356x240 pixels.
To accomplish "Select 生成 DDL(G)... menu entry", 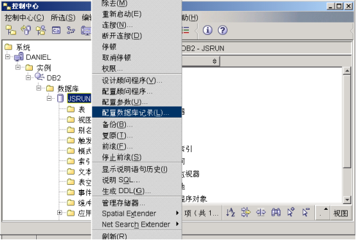I will click(137, 191).
